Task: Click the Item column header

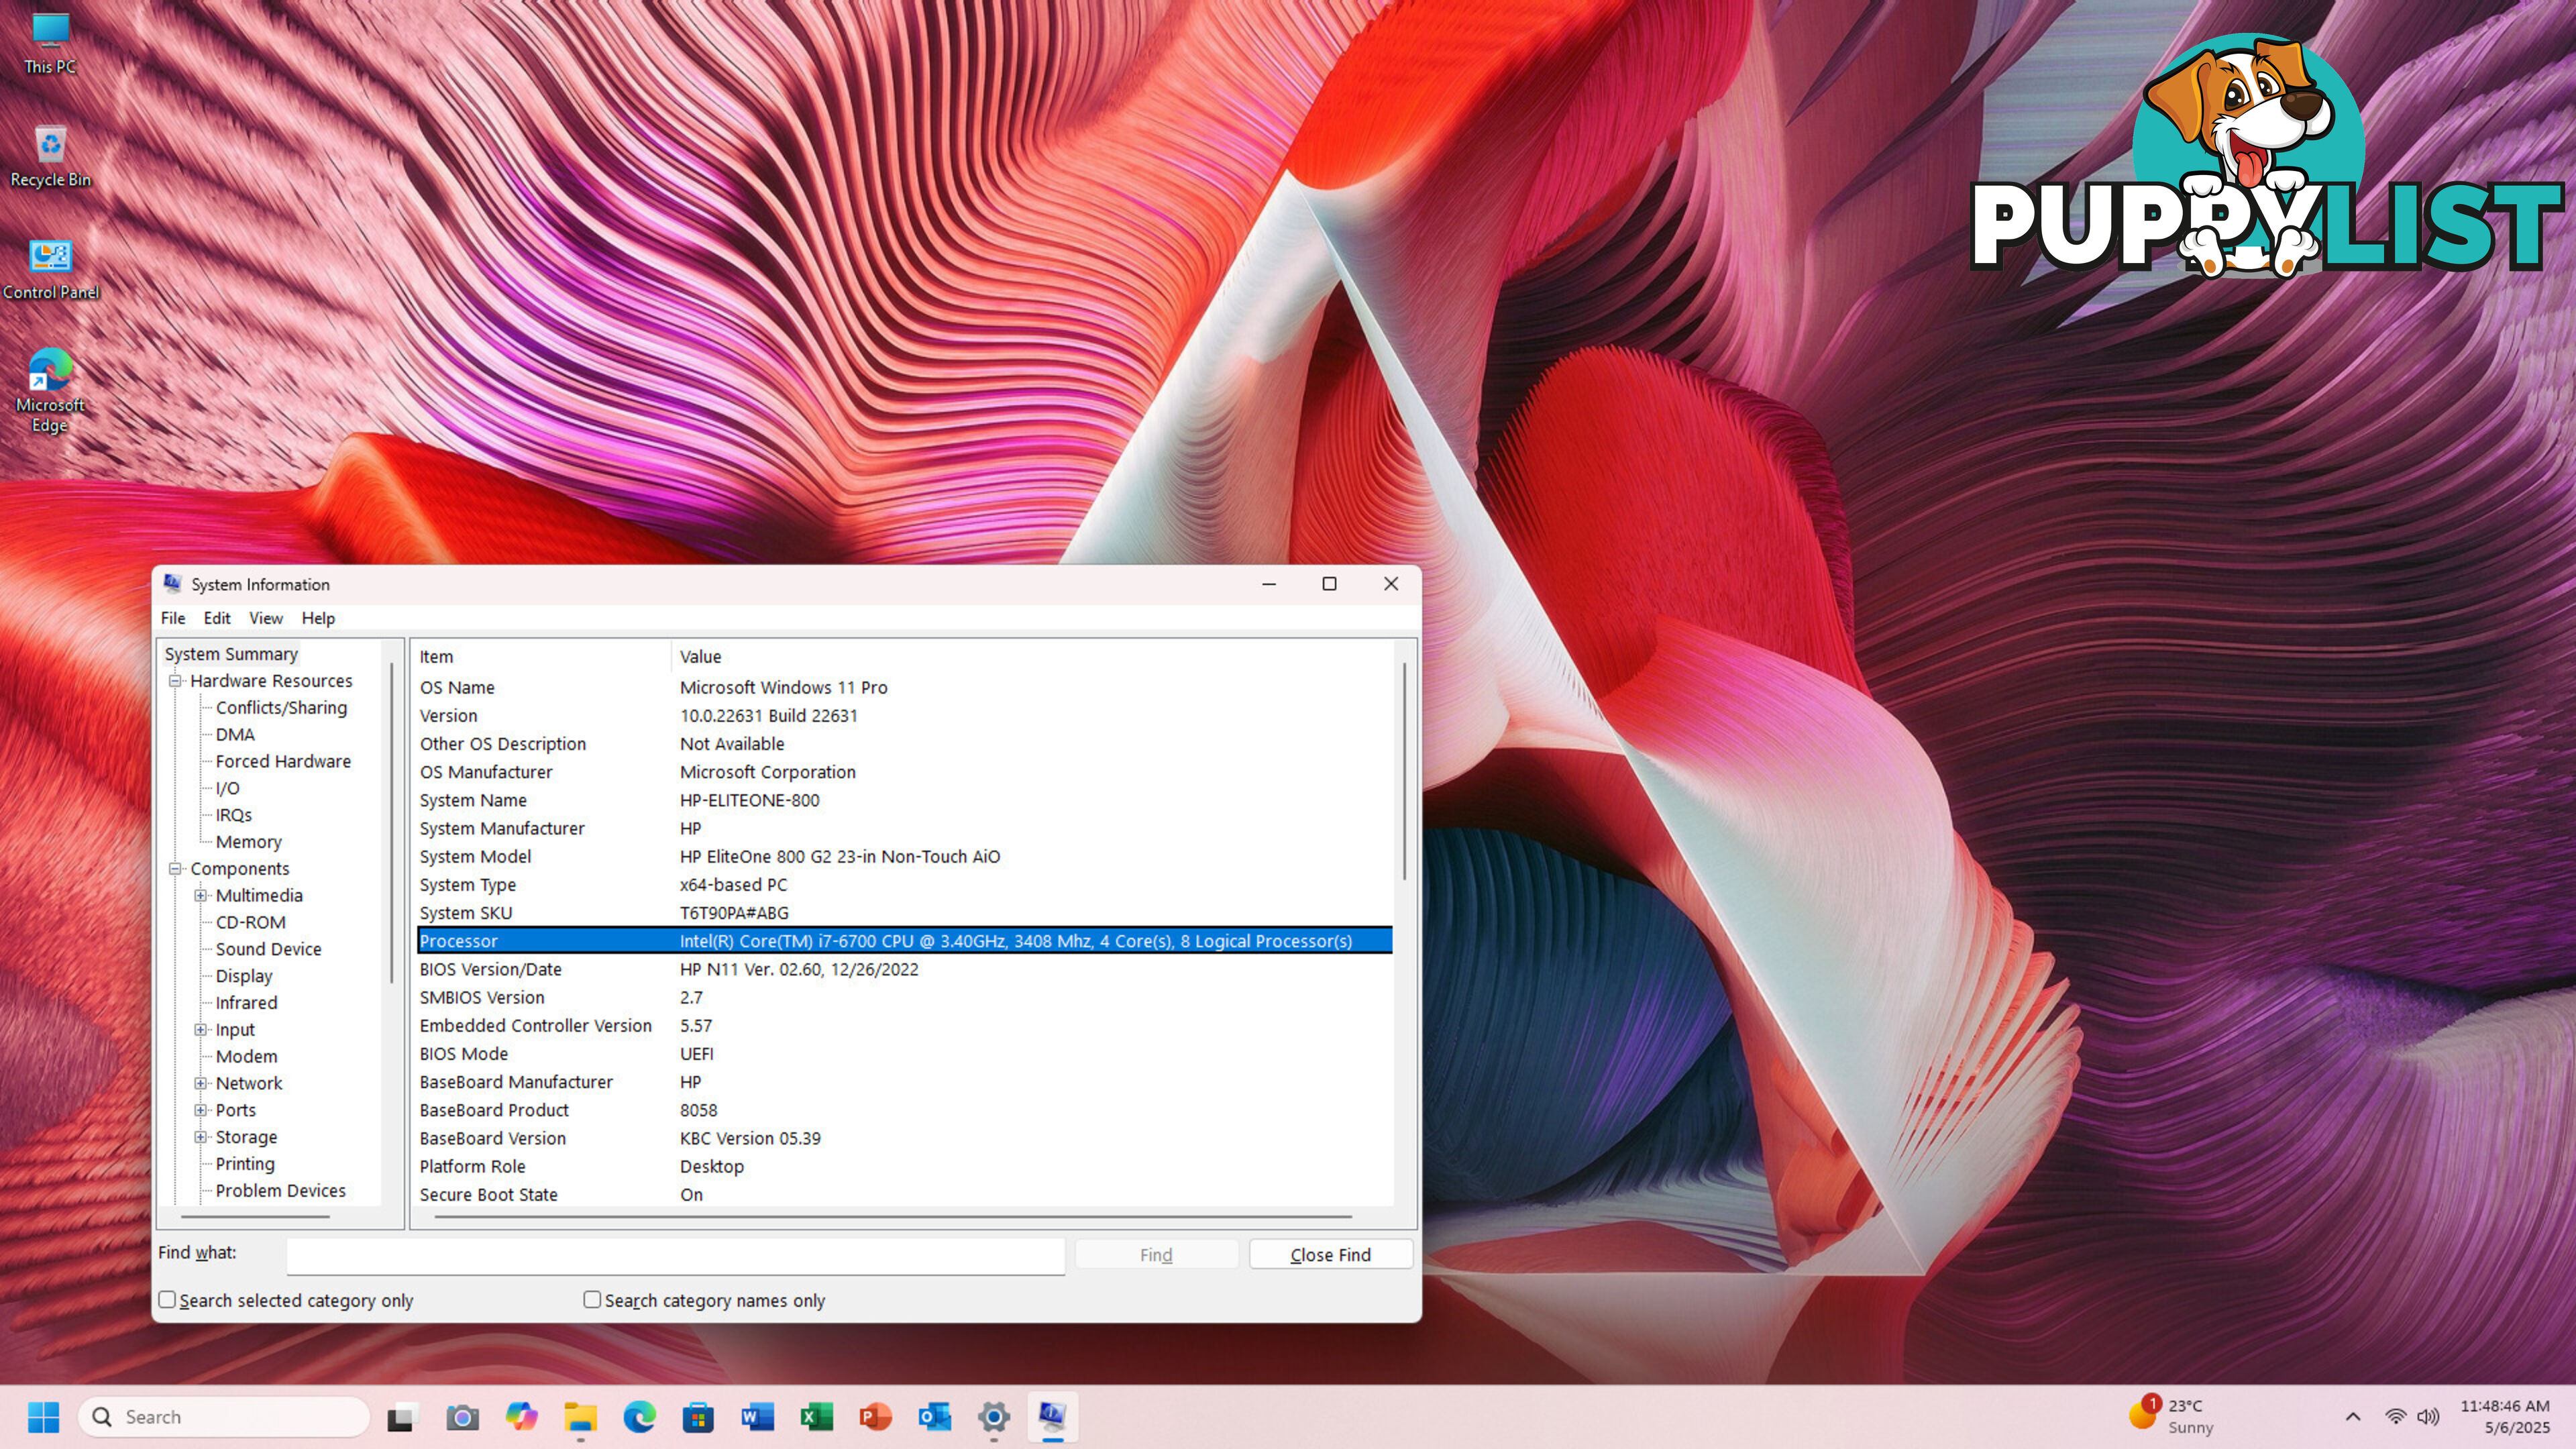Action: click(x=542, y=657)
